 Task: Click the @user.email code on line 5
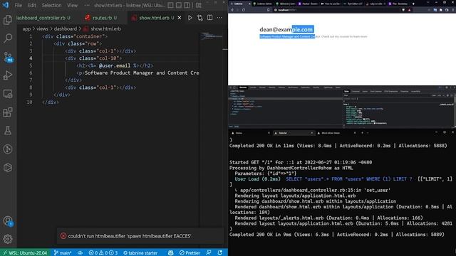[x=115, y=65]
